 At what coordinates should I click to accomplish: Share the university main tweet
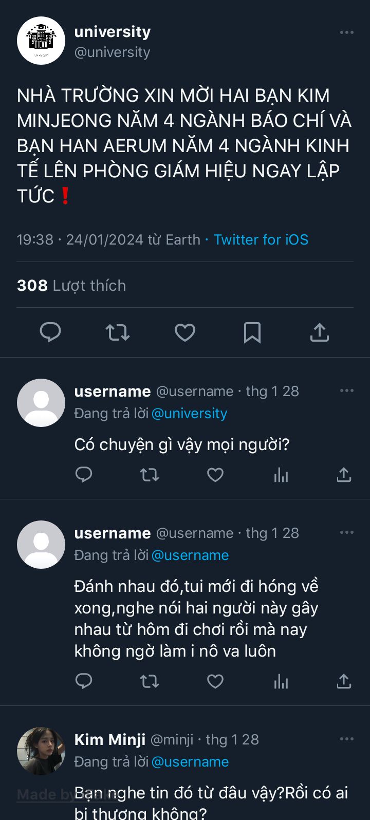click(x=319, y=332)
